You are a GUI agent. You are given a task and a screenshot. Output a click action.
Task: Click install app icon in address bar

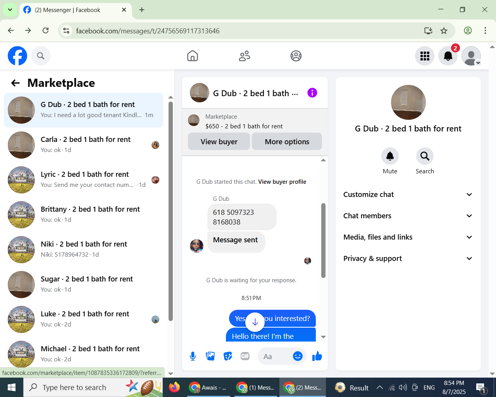428,31
